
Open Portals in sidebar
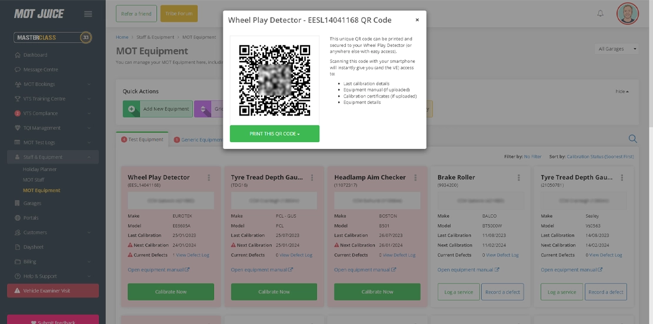click(x=31, y=218)
